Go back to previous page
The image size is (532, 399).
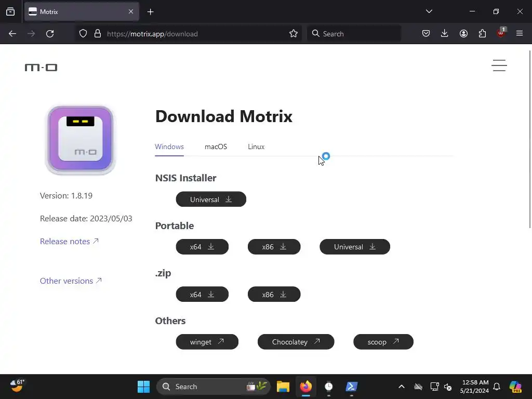coord(12,34)
